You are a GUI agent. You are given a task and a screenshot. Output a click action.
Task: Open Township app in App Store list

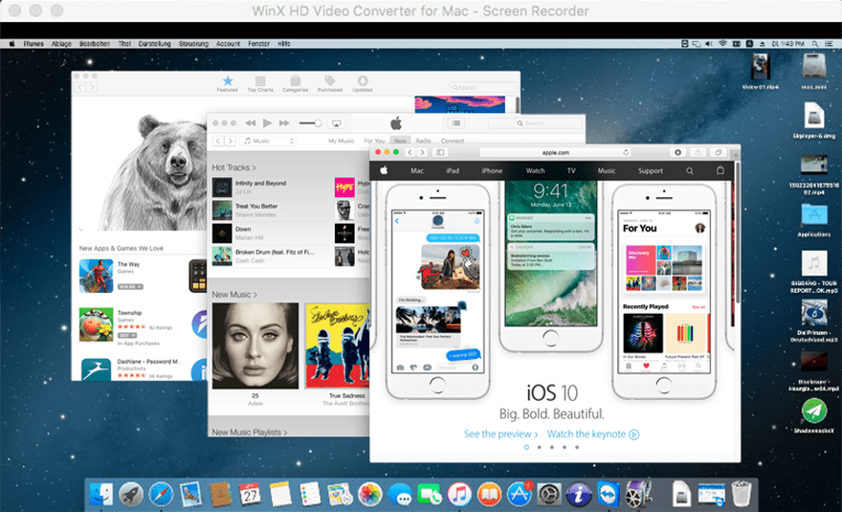pyautogui.click(x=96, y=324)
